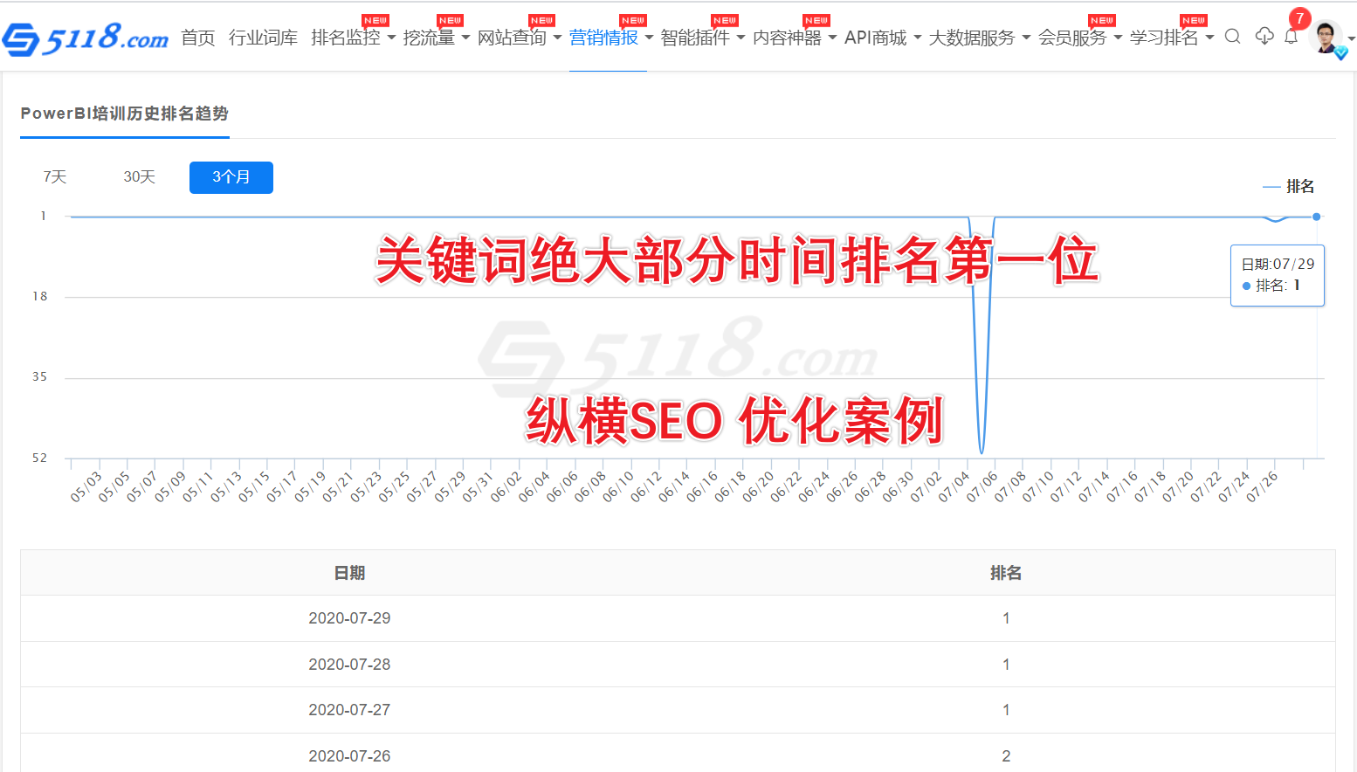Viewport: 1357px width, 772px height.
Task: Select the 3个月 time range
Action: pos(231,177)
